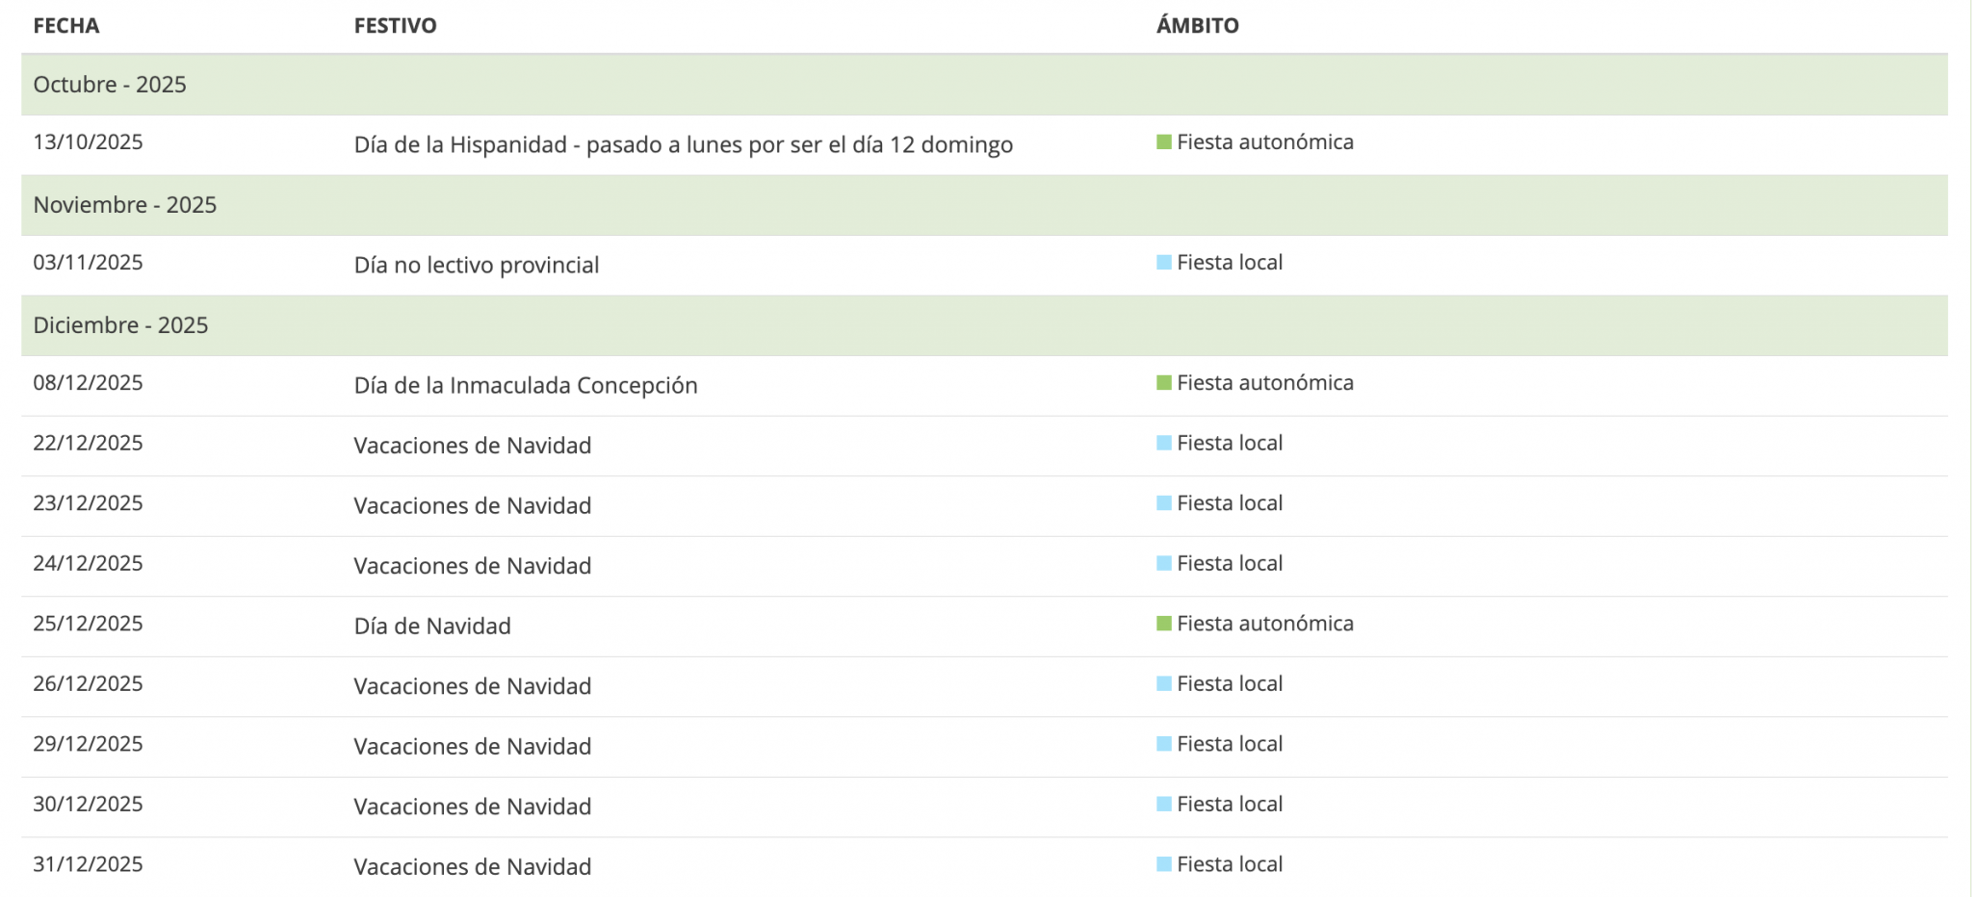This screenshot has width=1972, height=897.
Task: Click blue marker on the 29/12/2025 row
Action: [1163, 744]
